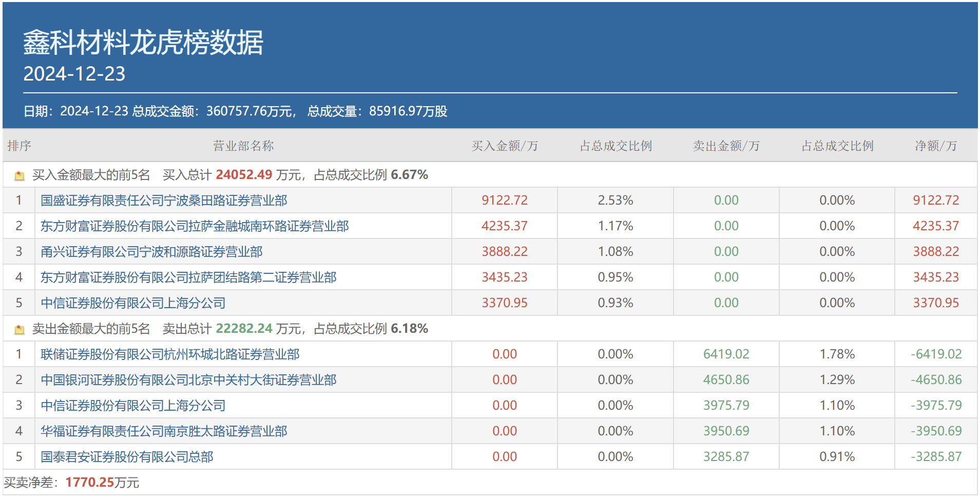Image resolution: width=980 pixels, height=501 pixels.
Task: Open 国盛证券宁波桑田路证券营业部 details
Action: tap(163, 200)
